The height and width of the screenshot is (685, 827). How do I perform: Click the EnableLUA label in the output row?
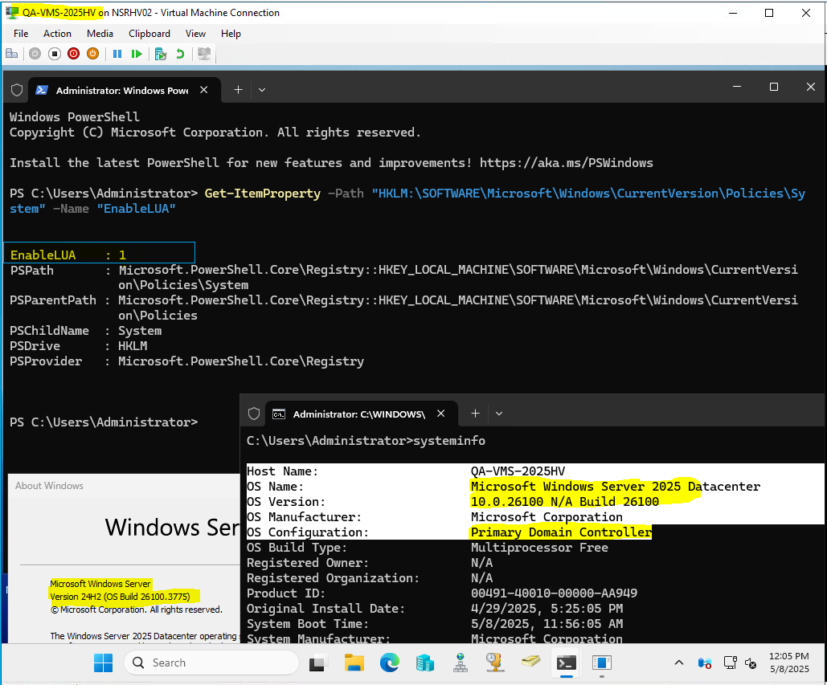click(x=43, y=255)
